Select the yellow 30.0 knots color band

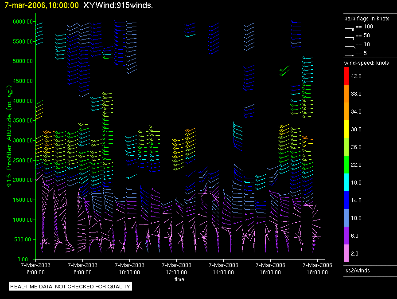click(x=347, y=130)
